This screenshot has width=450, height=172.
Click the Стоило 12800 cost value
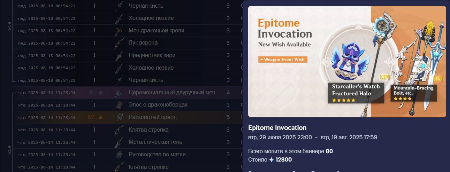point(284,160)
